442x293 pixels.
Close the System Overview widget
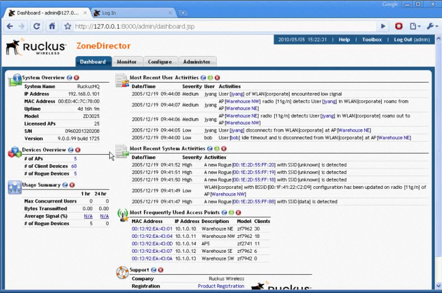[76, 78]
